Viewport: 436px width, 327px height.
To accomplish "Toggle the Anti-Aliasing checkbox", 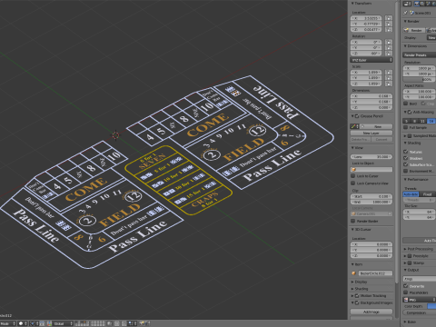I will point(410,112).
